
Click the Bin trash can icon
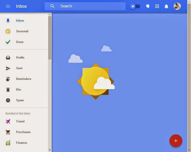click(8, 90)
